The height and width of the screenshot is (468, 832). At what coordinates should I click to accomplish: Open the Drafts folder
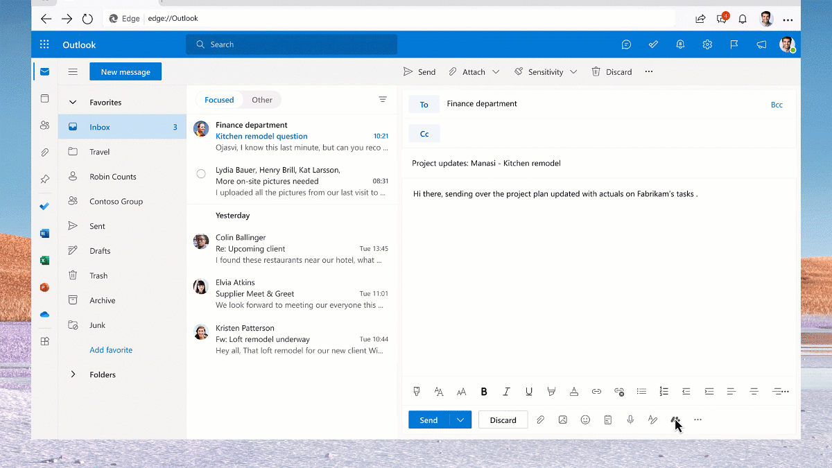(100, 251)
